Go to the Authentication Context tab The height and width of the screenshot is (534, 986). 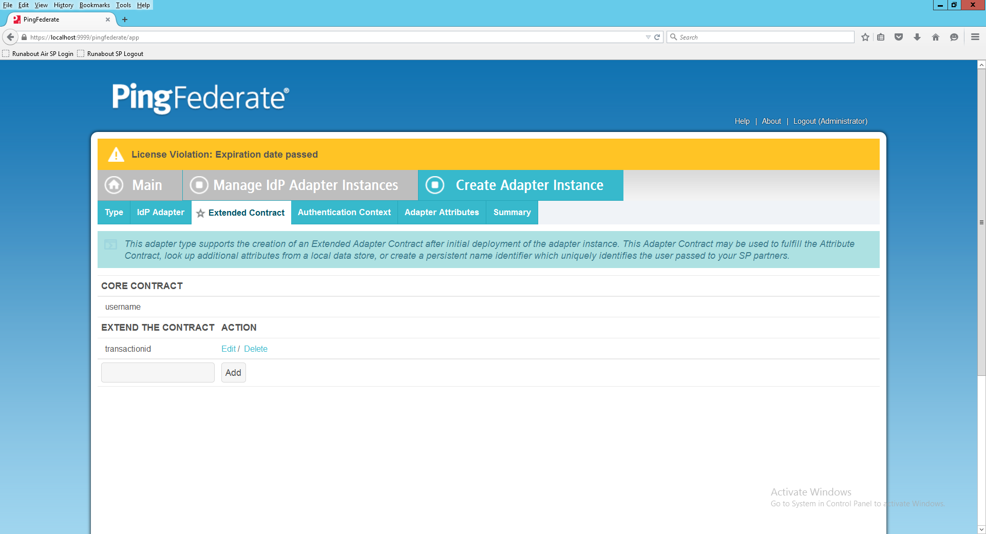(345, 213)
